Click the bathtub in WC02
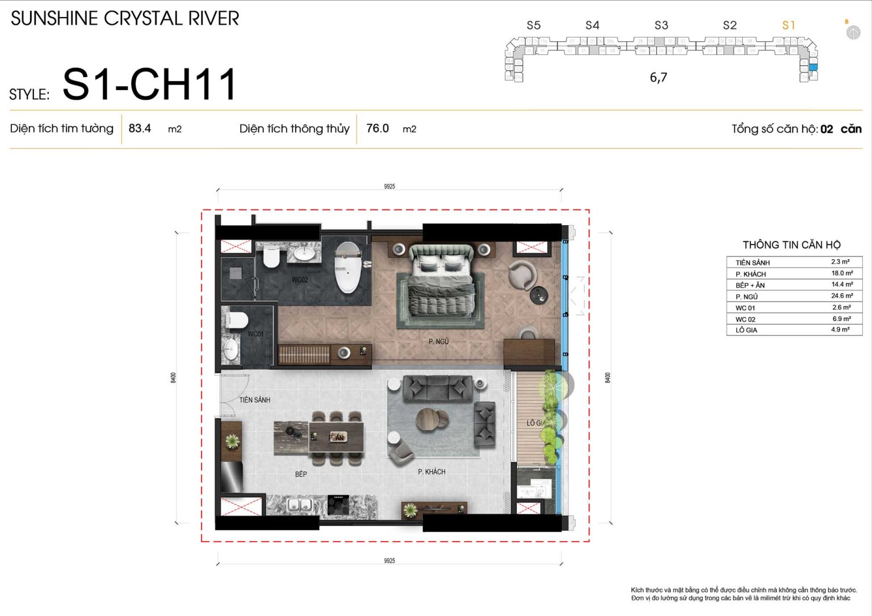 coord(348,267)
